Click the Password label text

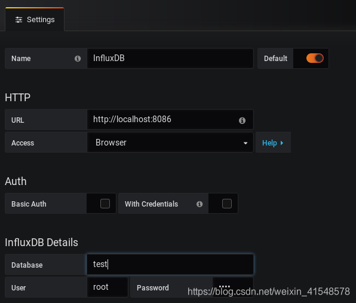point(153,288)
